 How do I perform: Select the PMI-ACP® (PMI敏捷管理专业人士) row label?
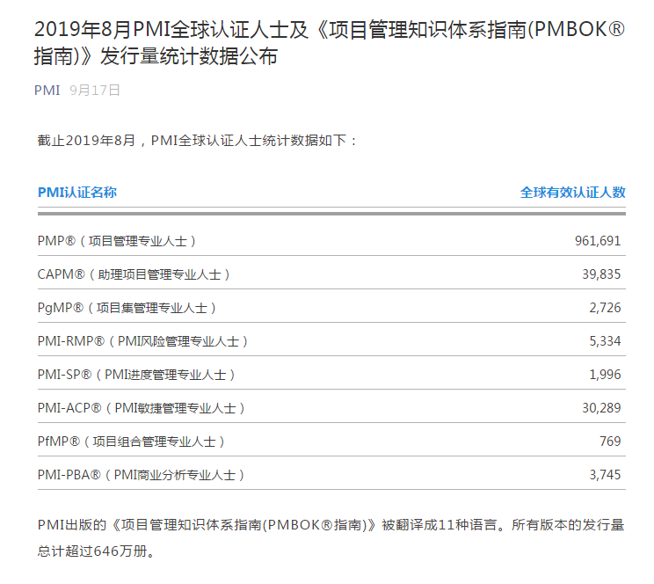(x=142, y=408)
